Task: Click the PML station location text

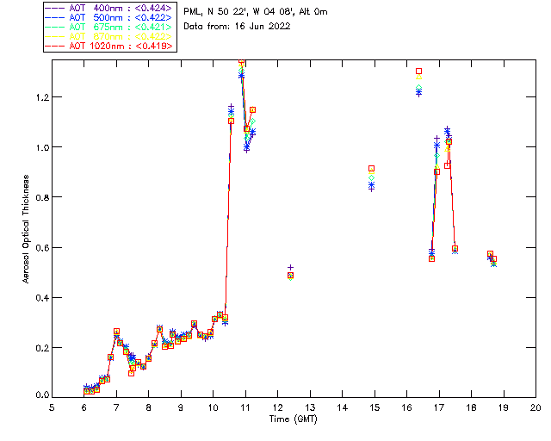Action: pos(256,12)
